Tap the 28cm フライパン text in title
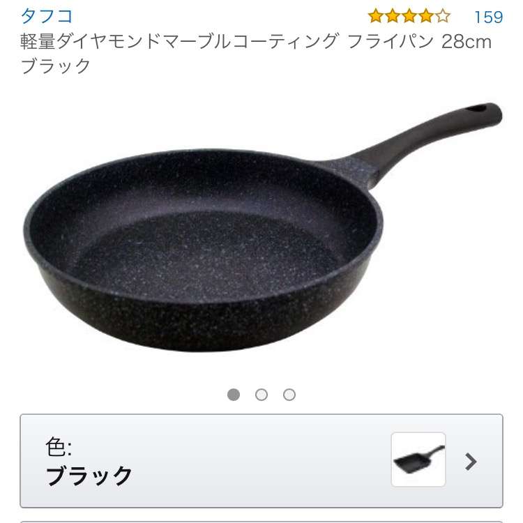This screenshot has width=523, height=523. (420, 42)
